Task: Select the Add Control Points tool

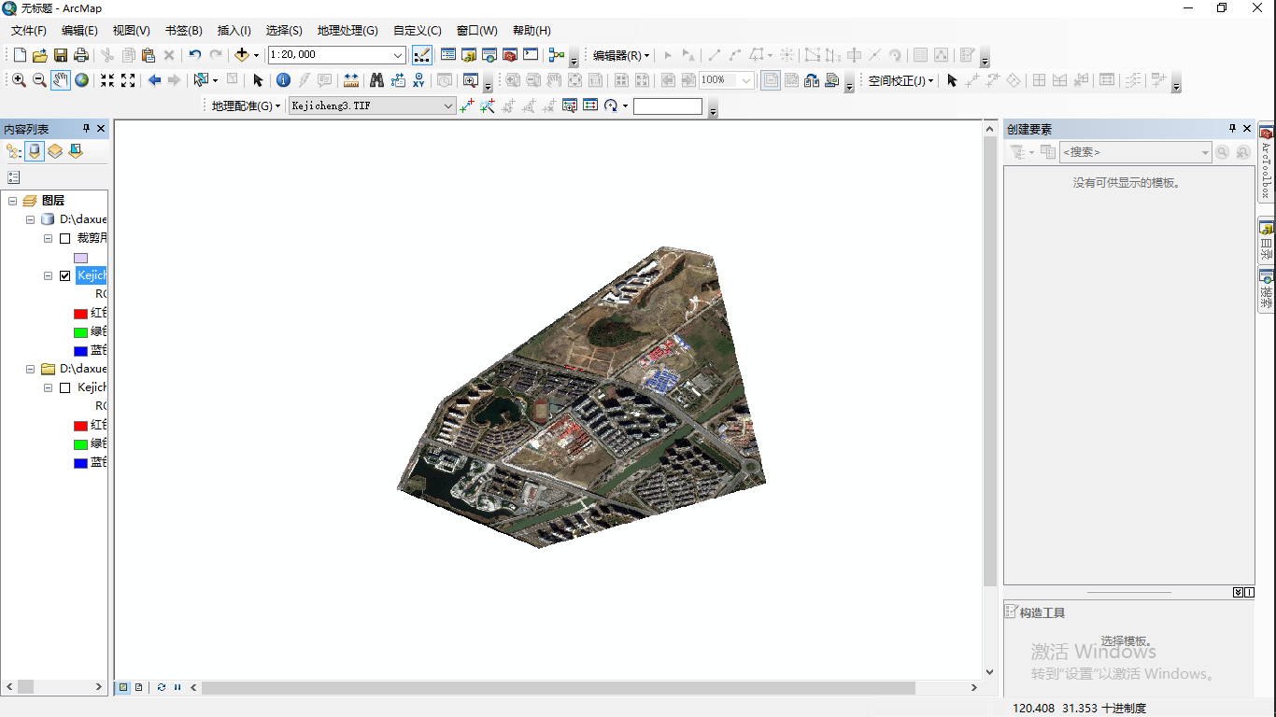Action: tap(467, 105)
